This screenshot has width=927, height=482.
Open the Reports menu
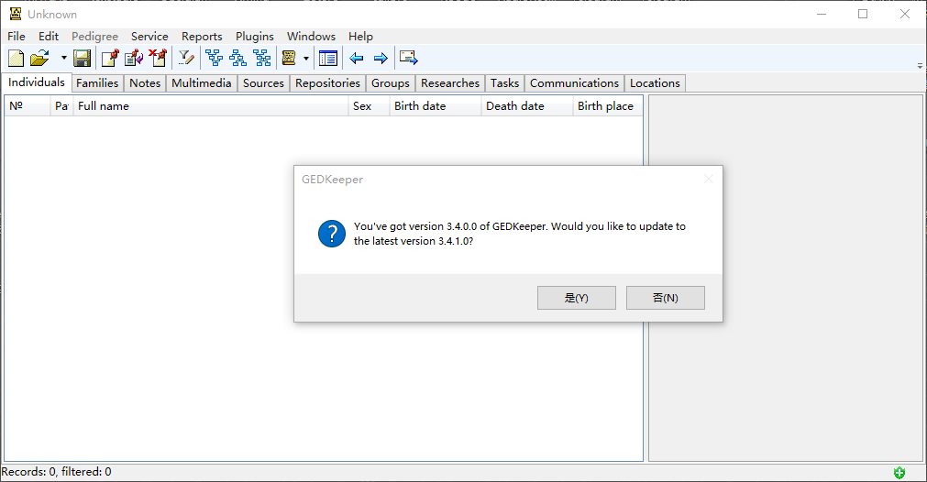(202, 37)
